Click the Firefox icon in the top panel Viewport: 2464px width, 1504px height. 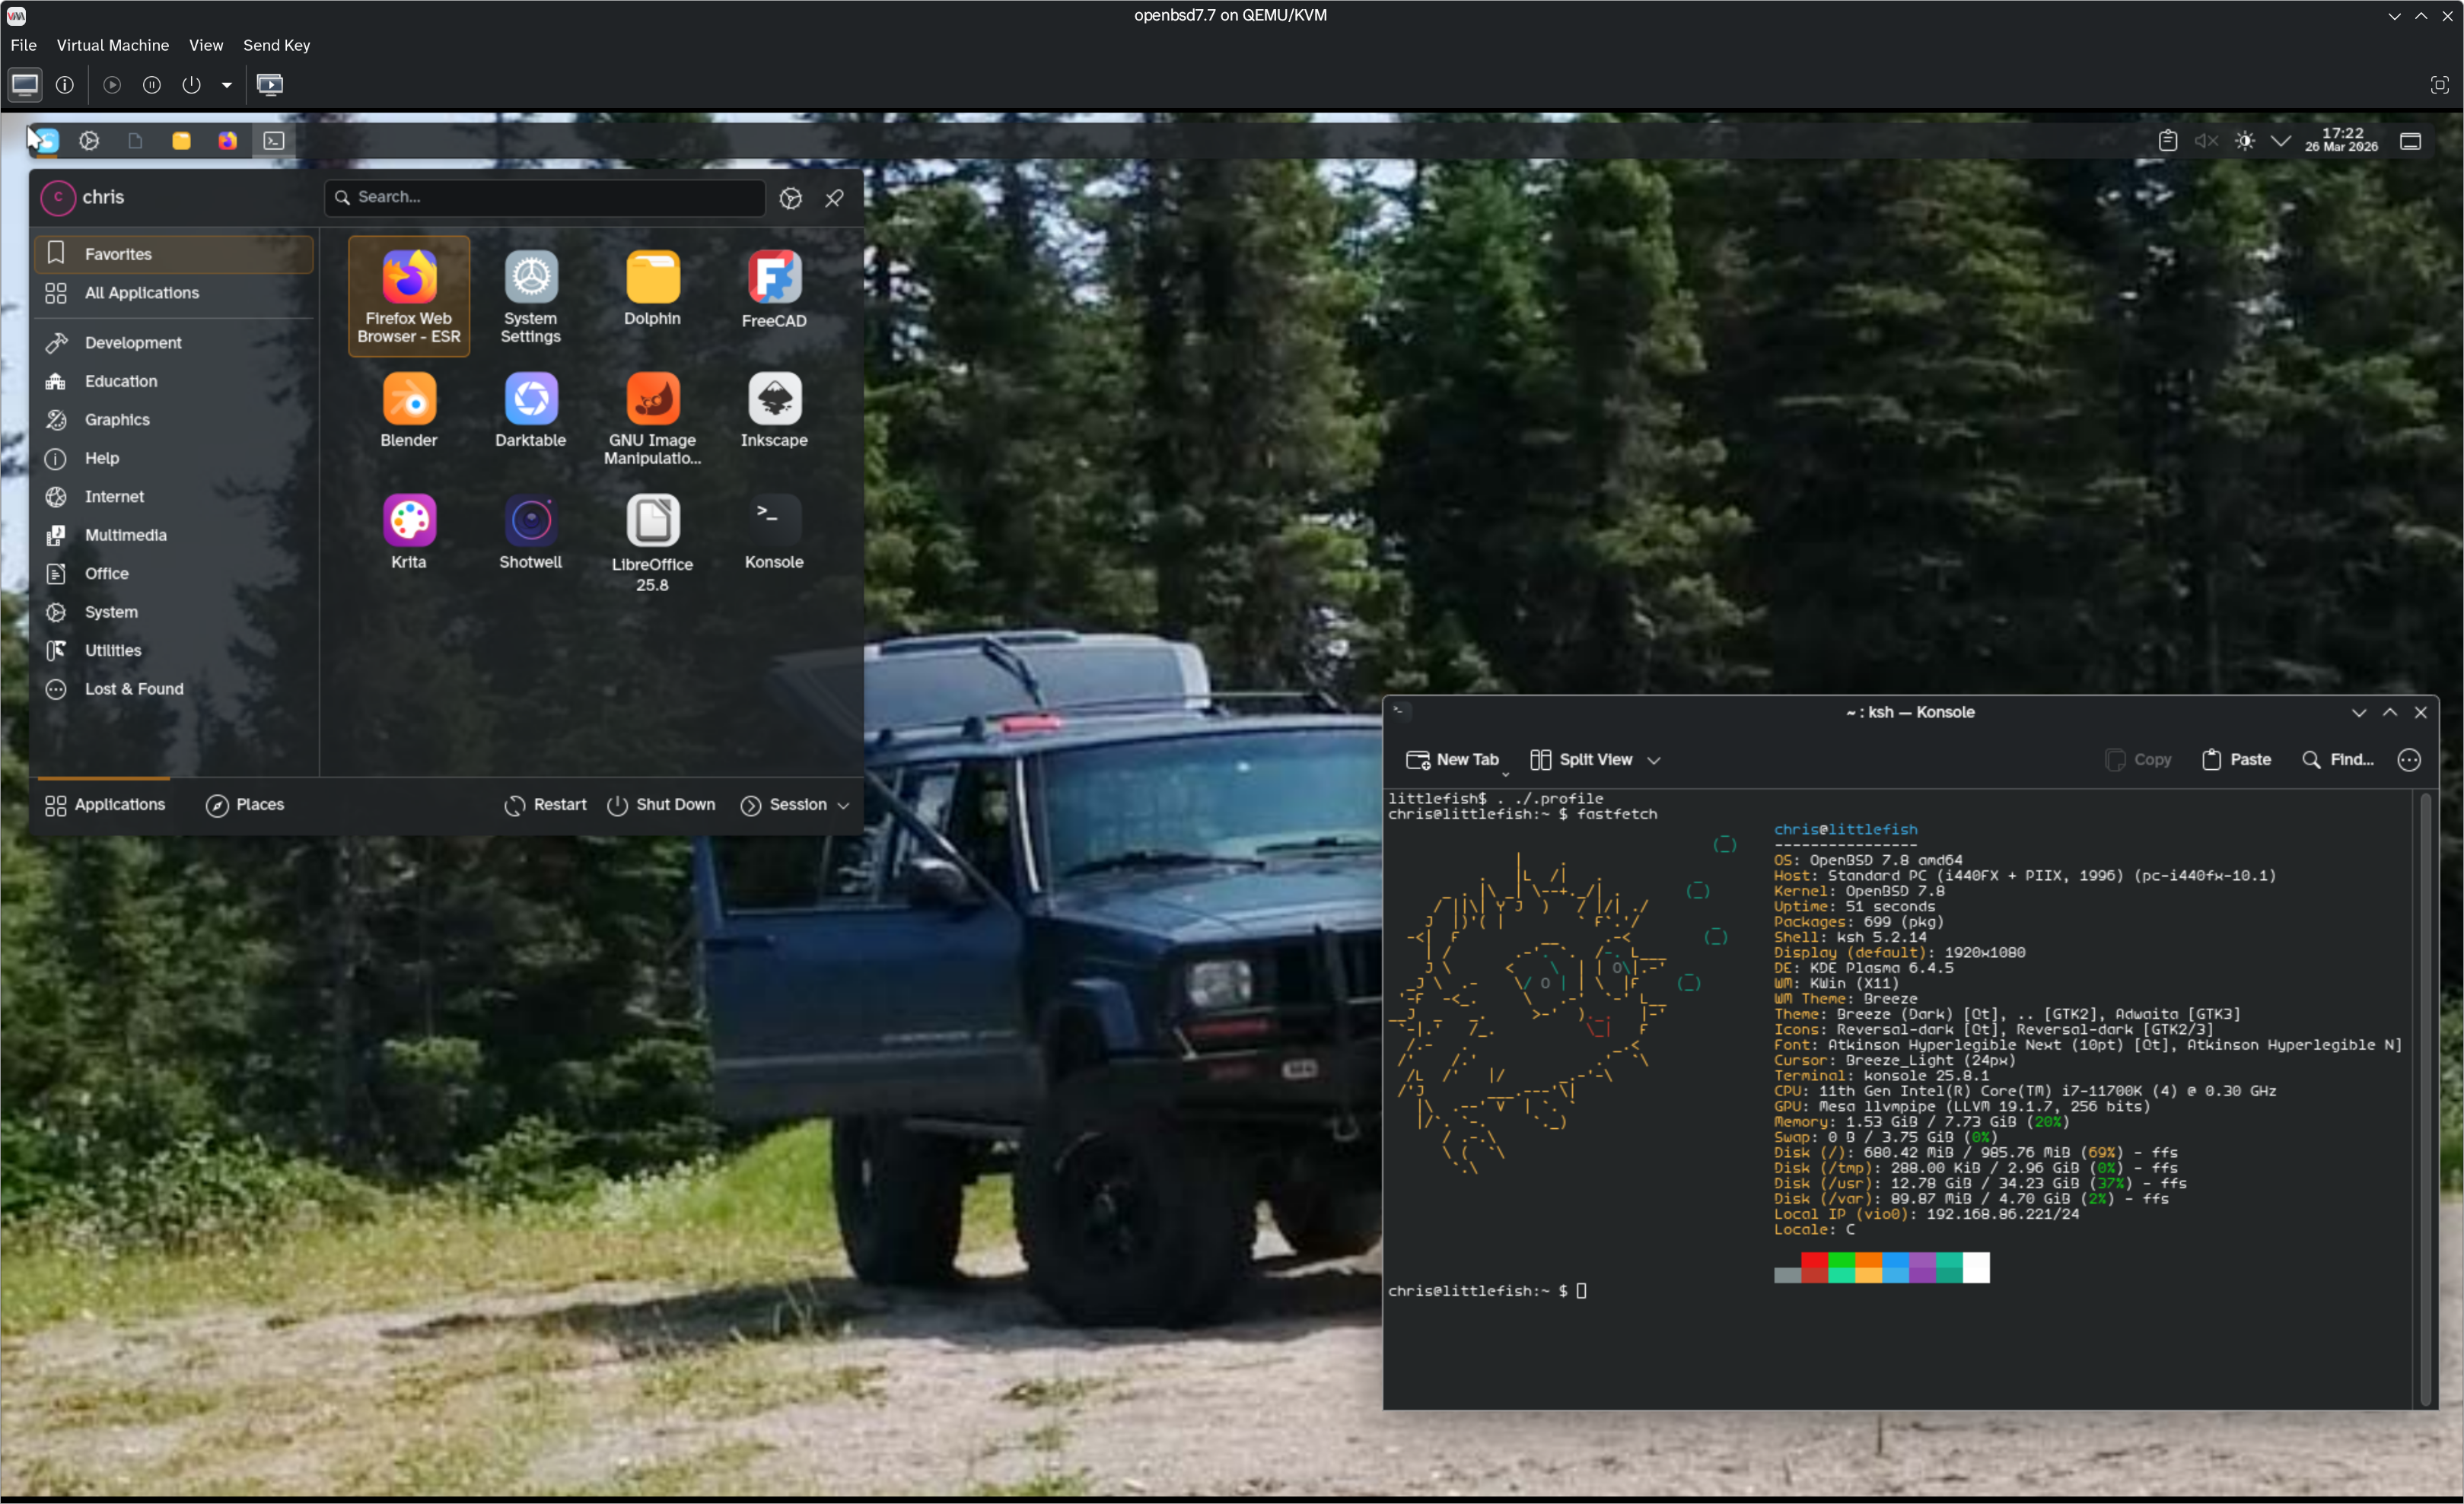pyautogui.click(x=228, y=141)
